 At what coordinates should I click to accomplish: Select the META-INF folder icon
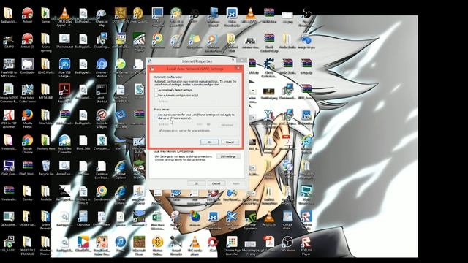coord(45,91)
